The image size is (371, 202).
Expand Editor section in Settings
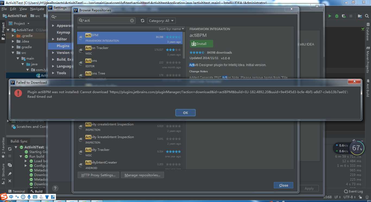[x=53, y=39]
